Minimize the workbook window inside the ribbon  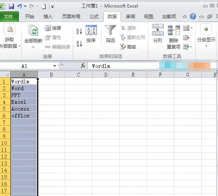[201, 17]
